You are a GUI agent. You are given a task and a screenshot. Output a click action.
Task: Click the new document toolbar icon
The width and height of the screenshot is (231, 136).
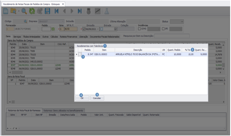coord(6,11)
